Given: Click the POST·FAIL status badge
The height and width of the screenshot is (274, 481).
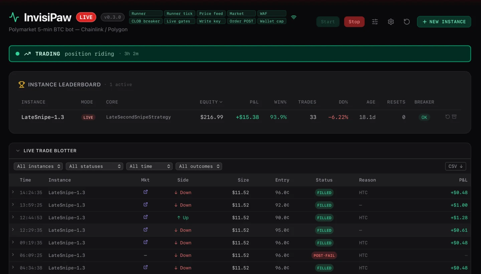Looking at the screenshot, I should click(x=324, y=255).
